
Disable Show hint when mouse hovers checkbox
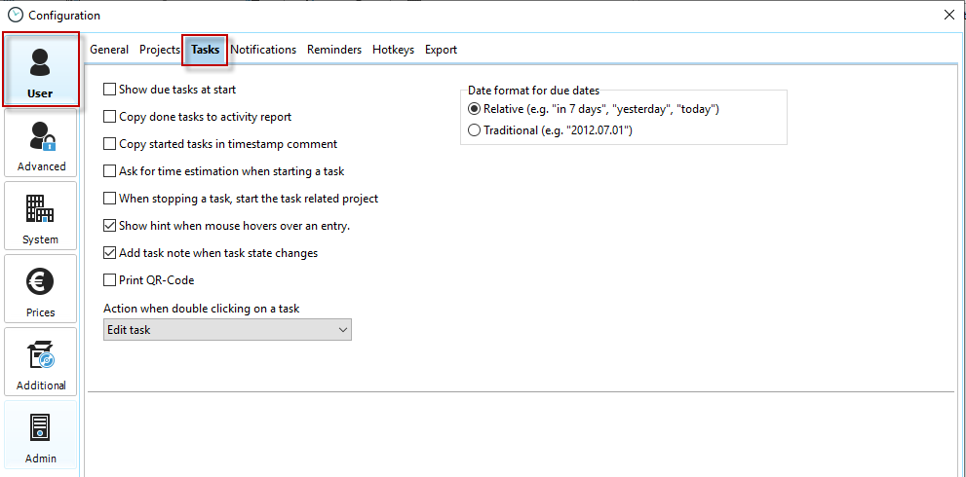coord(110,226)
